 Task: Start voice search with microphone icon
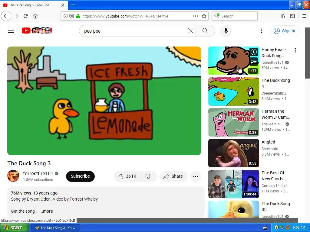[226, 31]
